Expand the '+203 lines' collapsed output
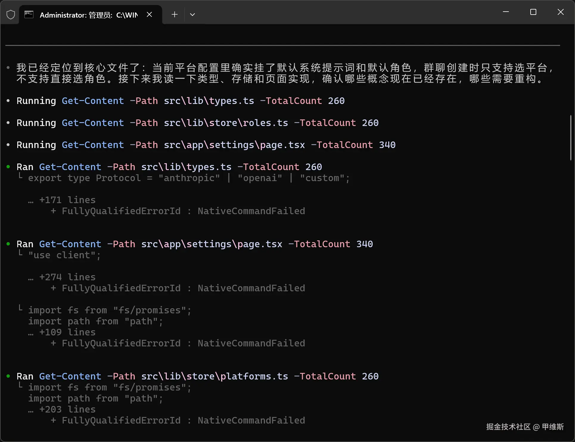 click(x=67, y=409)
